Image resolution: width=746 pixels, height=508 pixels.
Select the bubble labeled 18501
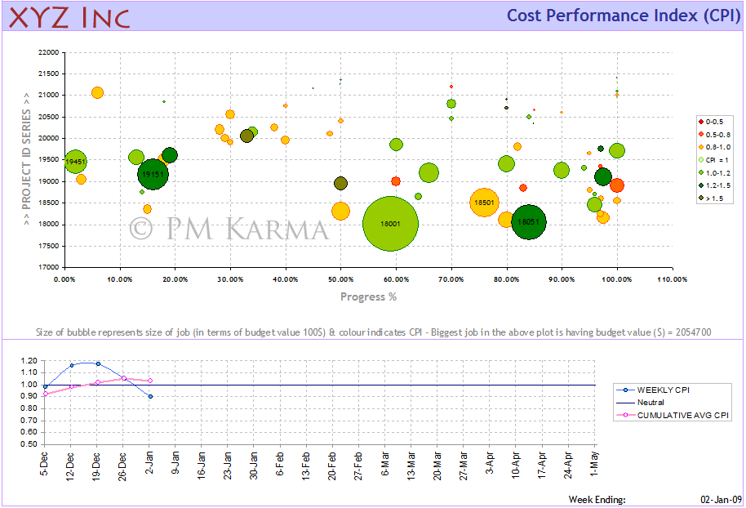(x=484, y=202)
